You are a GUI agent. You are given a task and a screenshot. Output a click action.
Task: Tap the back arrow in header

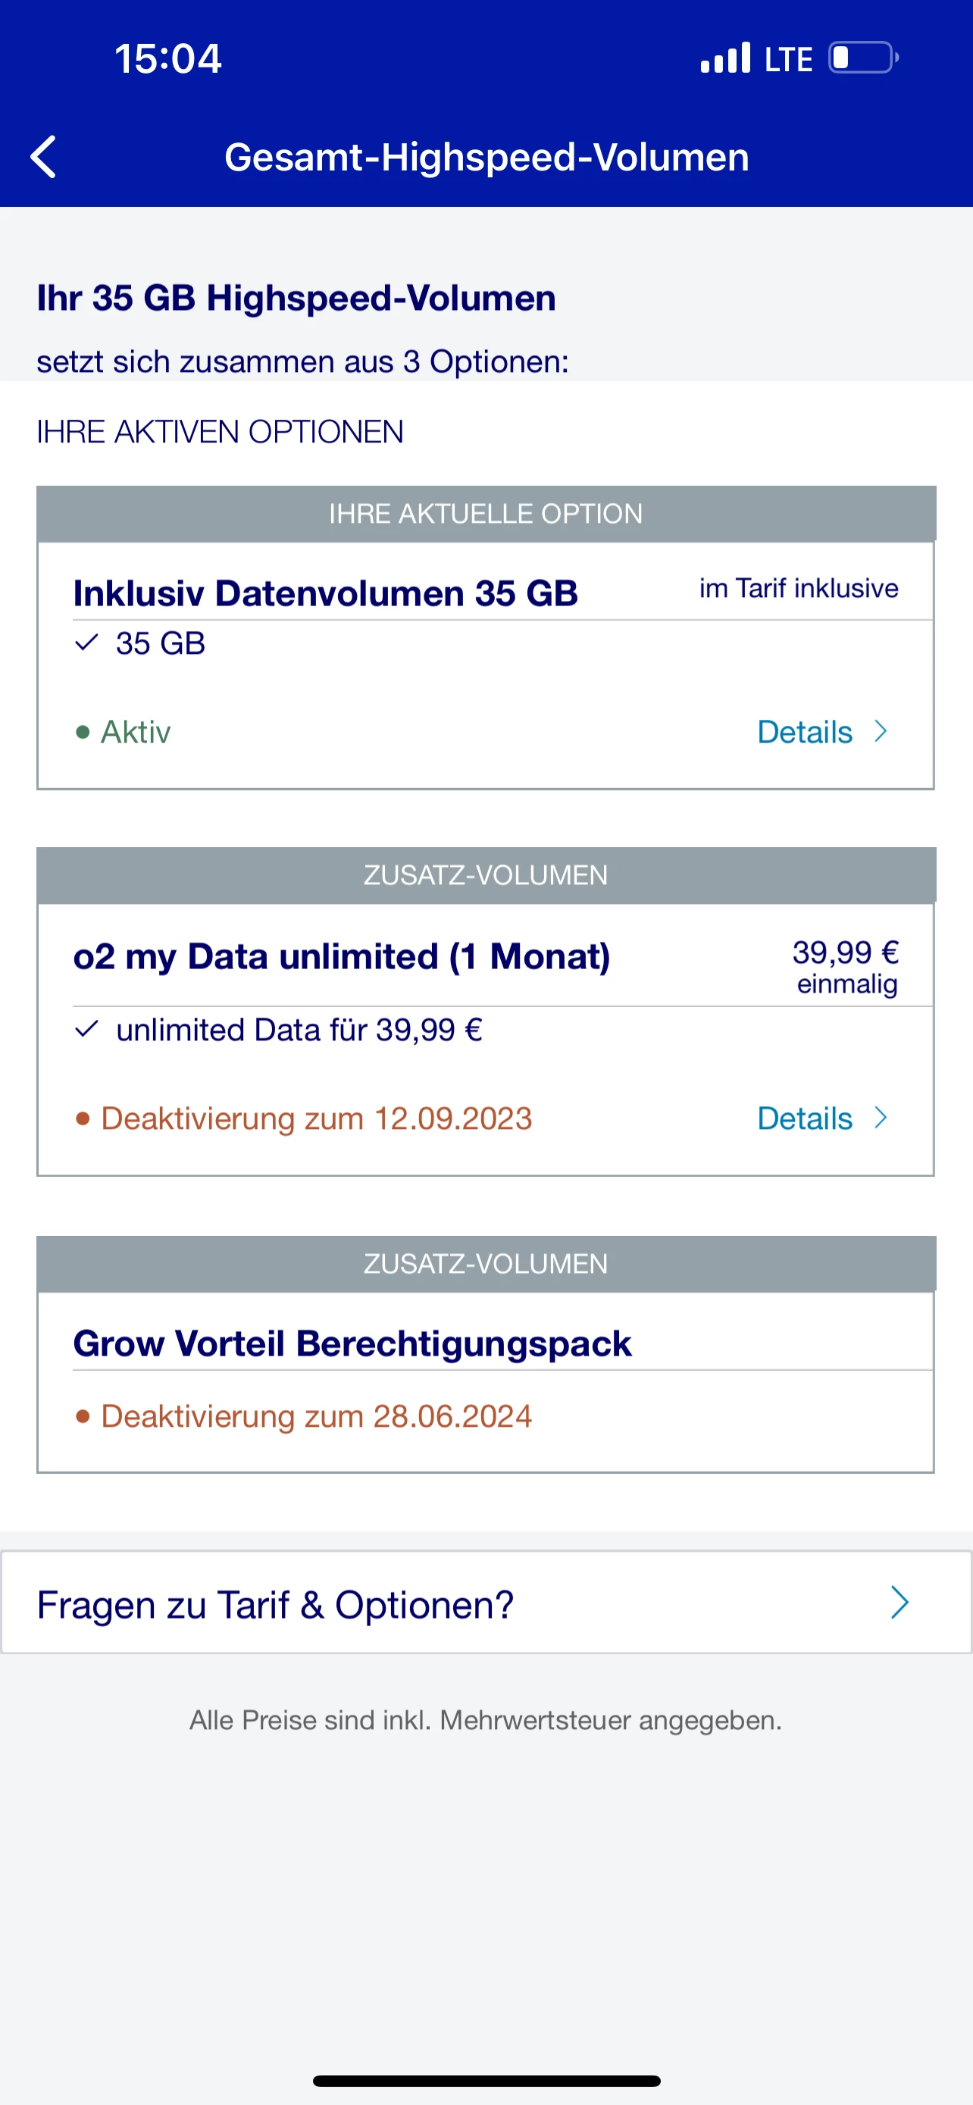coord(43,156)
